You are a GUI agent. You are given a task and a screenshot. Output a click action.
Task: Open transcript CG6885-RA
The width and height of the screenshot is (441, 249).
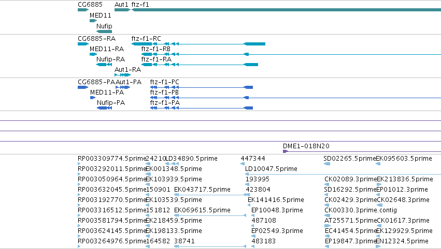coord(97,38)
